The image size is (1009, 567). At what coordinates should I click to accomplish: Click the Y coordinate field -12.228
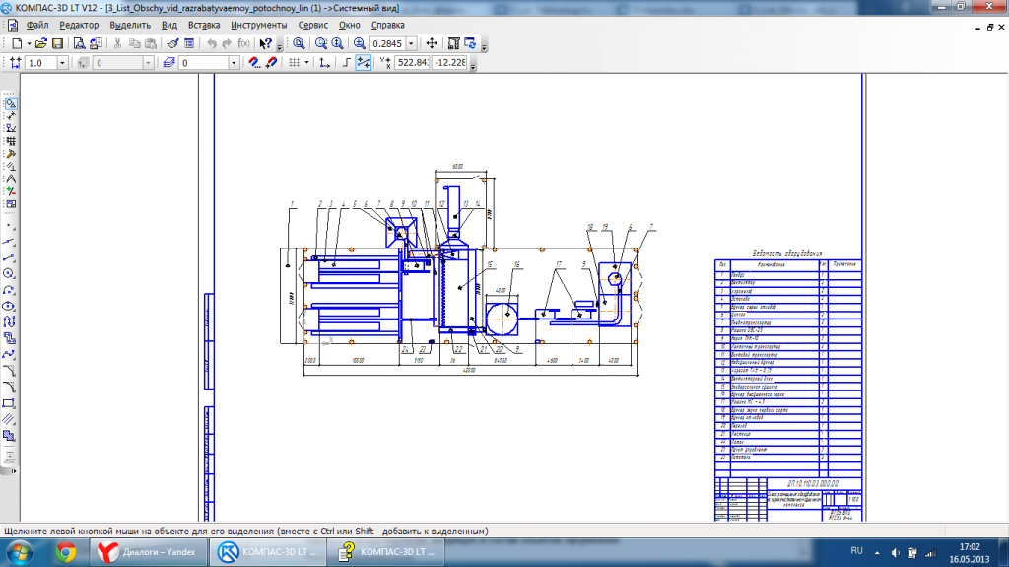coord(449,63)
